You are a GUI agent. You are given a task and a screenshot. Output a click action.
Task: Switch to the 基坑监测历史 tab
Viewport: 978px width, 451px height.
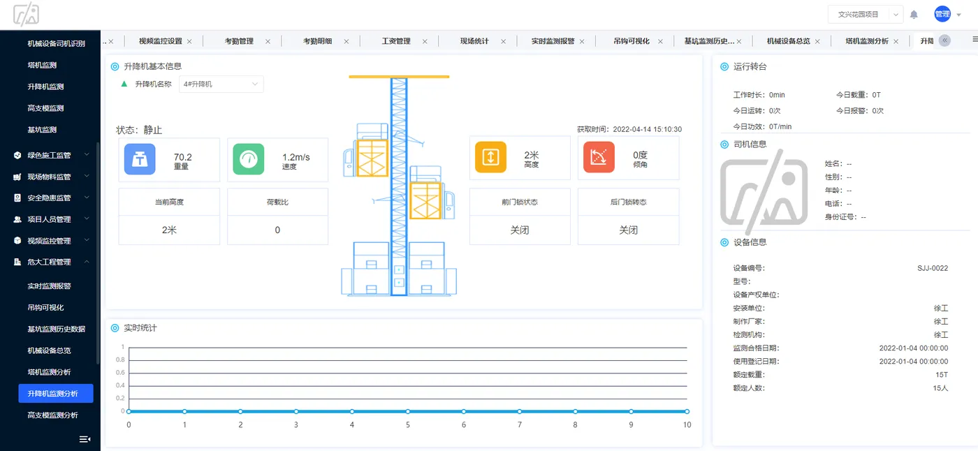709,41
